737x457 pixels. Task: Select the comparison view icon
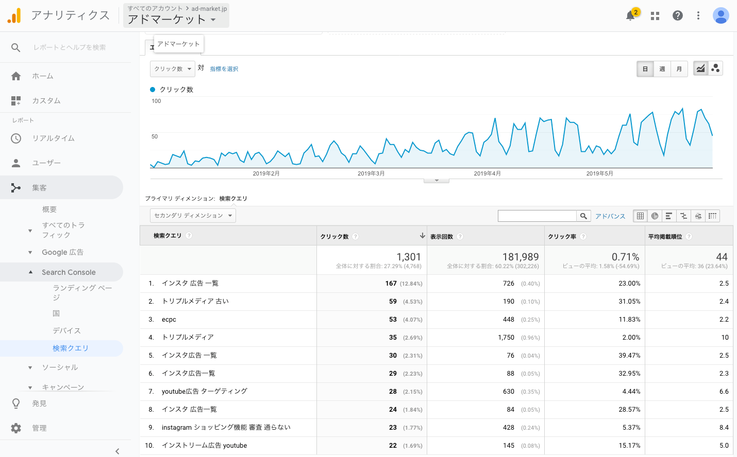(683, 216)
